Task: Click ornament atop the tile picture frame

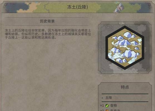Action: [122, 23]
